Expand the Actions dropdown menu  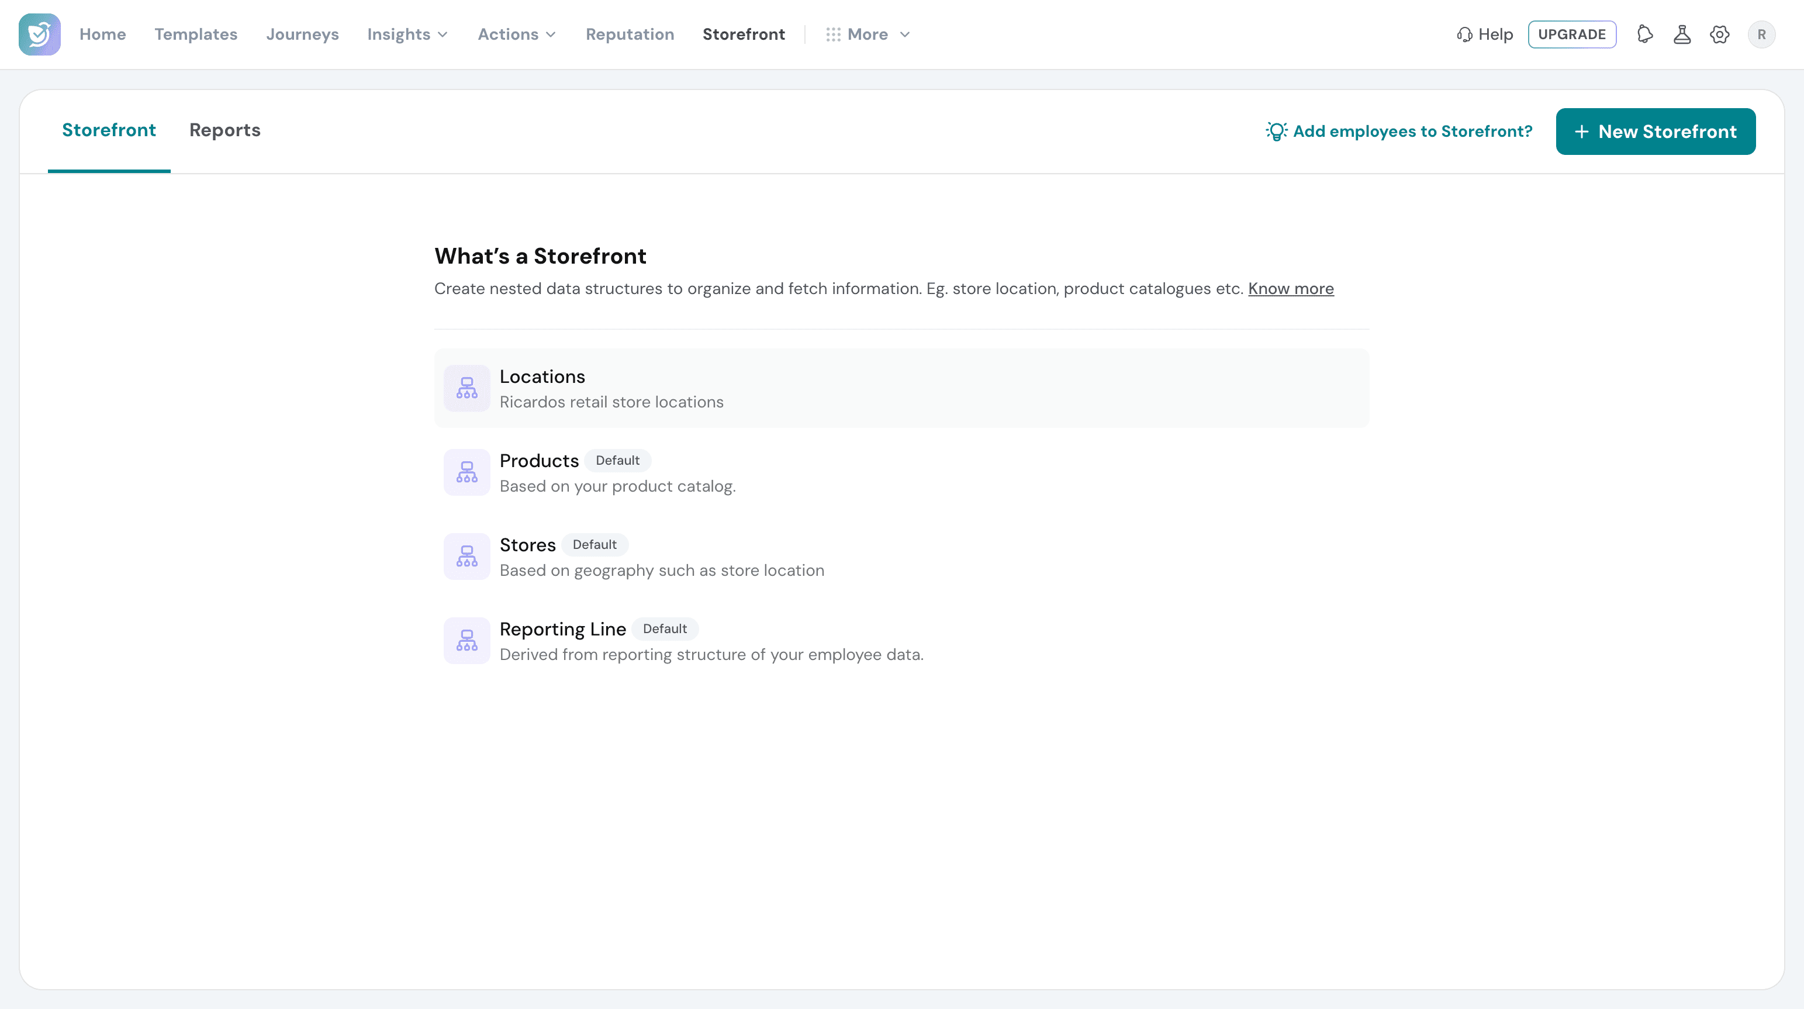tap(517, 34)
